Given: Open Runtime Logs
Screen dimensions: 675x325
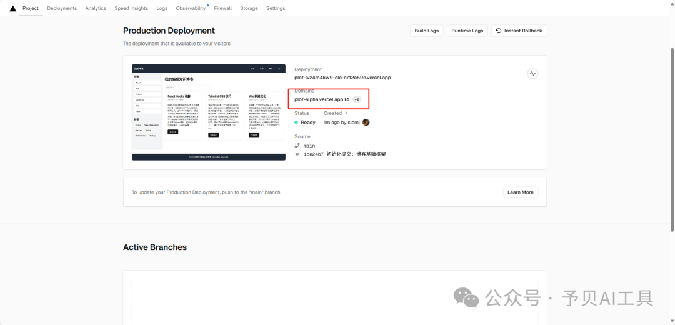Looking at the screenshot, I should tap(467, 31).
